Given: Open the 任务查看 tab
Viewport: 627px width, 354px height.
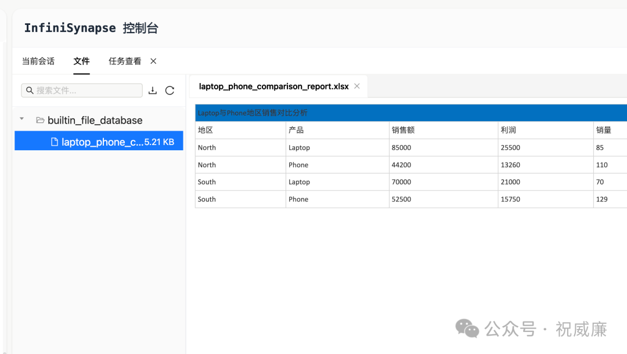Looking at the screenshot, I should click(x=124, y=60).
